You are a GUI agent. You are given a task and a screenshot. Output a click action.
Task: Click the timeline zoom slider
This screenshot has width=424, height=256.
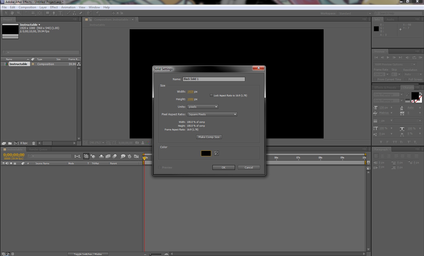tap(156, 254)
